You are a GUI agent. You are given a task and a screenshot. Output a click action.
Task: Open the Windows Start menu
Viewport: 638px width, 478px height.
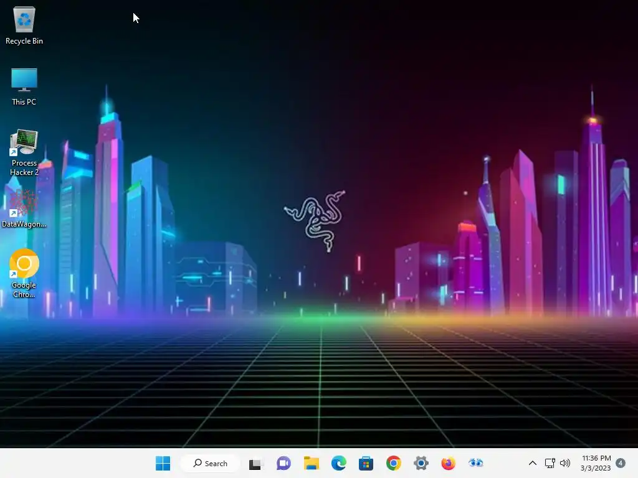[163, 463]
